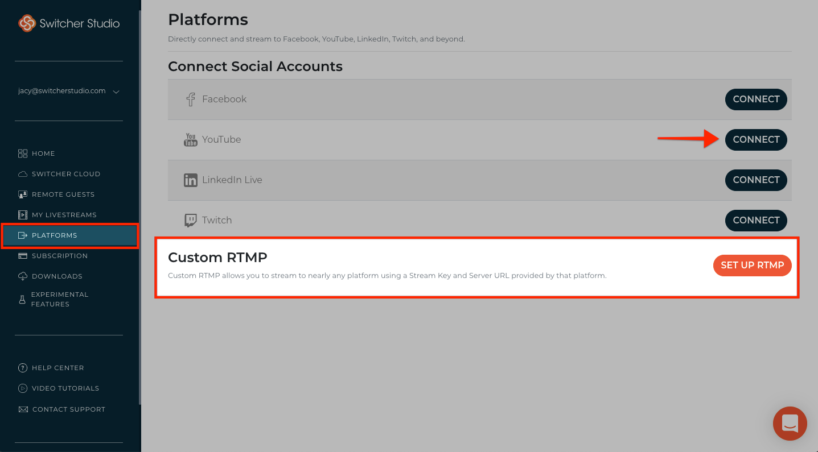Open the Subscription page
Image resolution: width=818 pixels, height=452 pixels.
(x=60, y=256)
